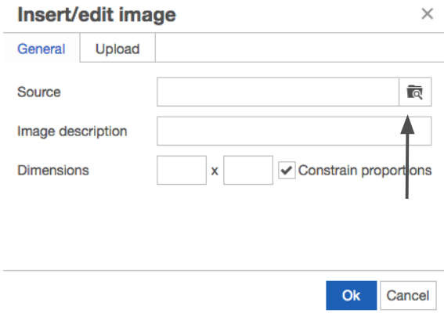Switch to the General tab

42,49
